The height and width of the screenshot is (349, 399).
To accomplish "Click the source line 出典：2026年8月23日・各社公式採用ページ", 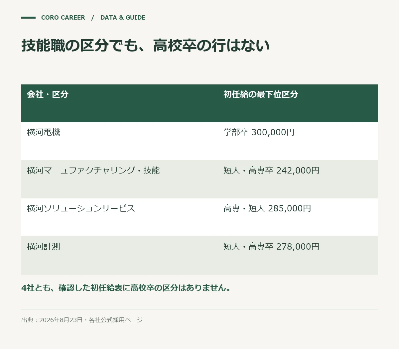I will [x=82, y=320].
